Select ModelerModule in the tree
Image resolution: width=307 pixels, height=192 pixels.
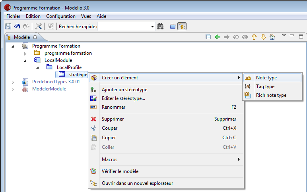(x=49, y=89)
